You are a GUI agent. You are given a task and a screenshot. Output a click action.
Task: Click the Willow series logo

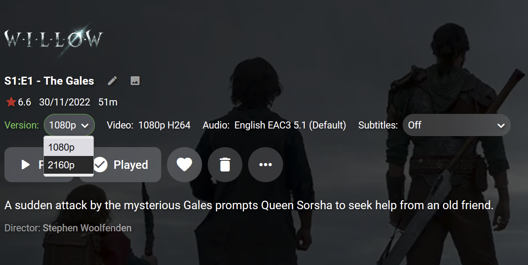point(54,39)
